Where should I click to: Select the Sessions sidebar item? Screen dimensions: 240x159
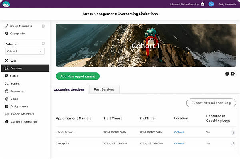(x=25, y=68)
